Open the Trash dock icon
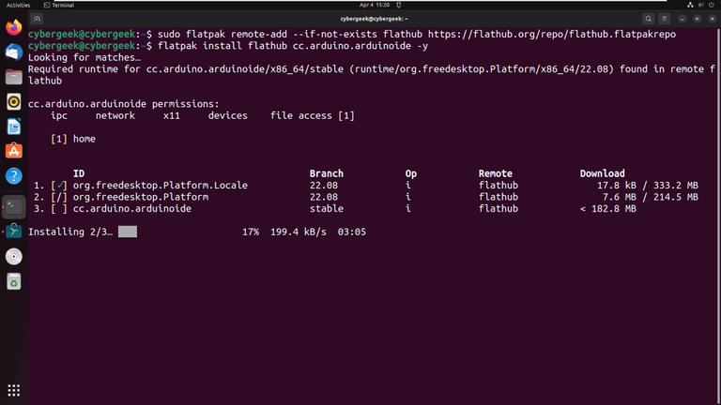 pos(13,281)
